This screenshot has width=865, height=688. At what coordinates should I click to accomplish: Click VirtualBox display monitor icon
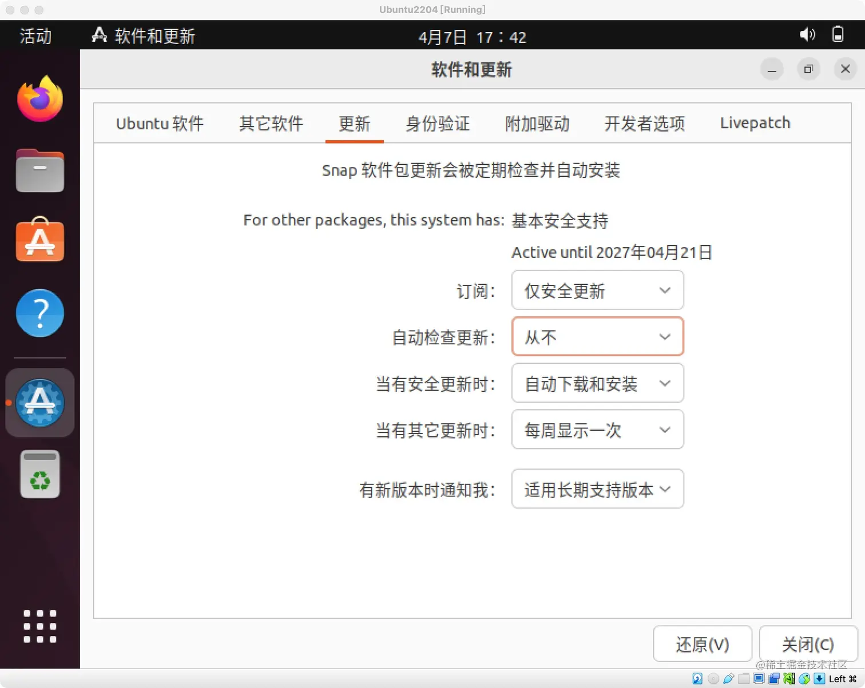pyautogui.click(x=759, y=679)
